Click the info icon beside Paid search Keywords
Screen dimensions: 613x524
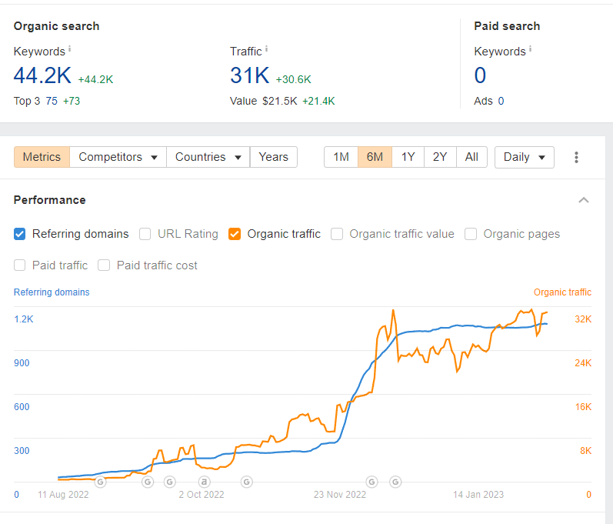coord(530,48)
